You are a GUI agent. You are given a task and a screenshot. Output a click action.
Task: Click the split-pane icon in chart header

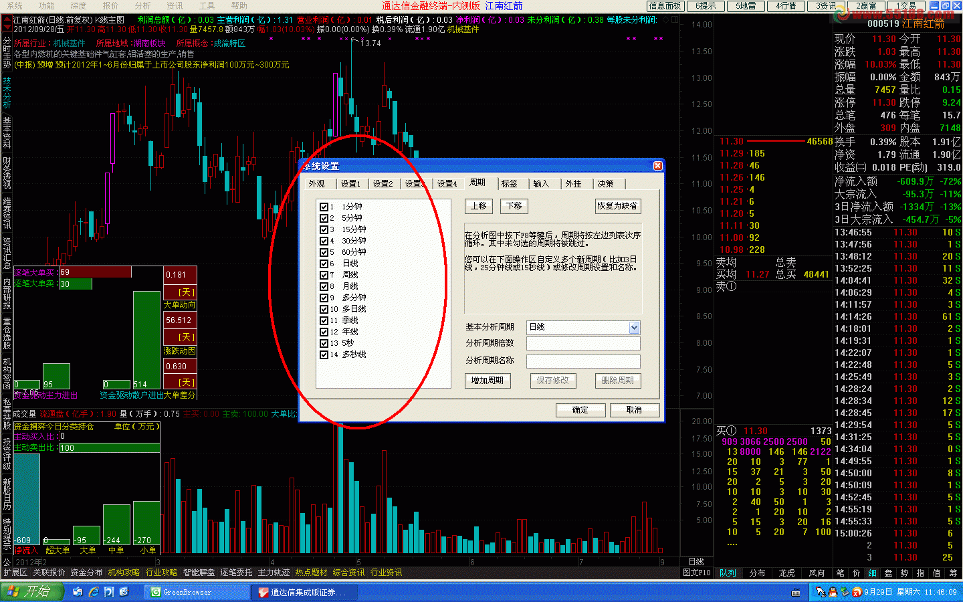click(675, 20)
